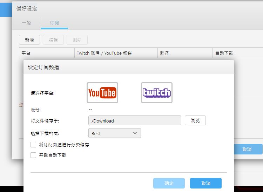
Task: Click the 新增 button in preferences
Action: [29, 40]
